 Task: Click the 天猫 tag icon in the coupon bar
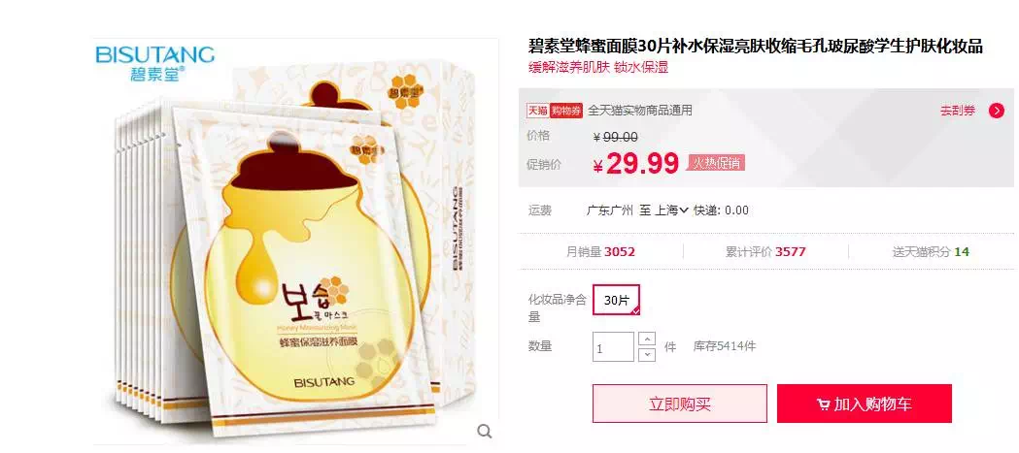pos(537,111)
